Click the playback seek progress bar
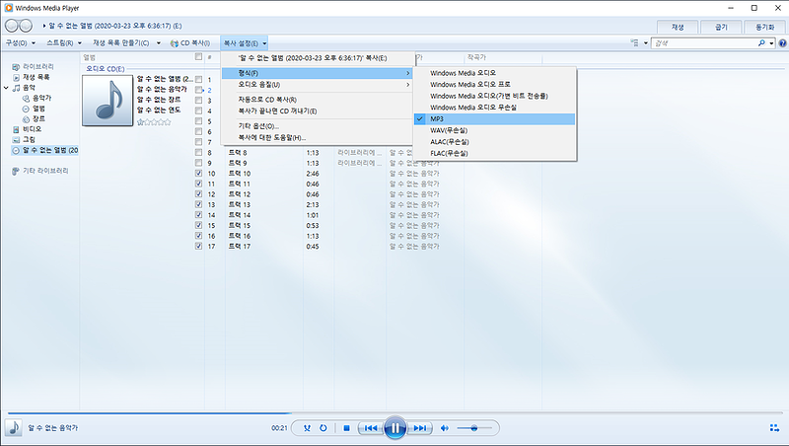789x446 pixels. 394,412
